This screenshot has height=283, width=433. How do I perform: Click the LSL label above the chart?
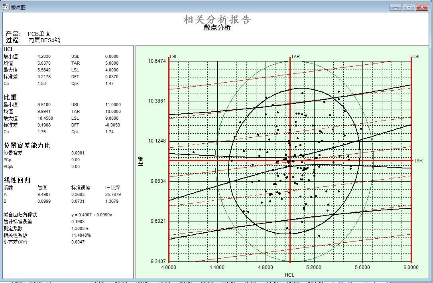[x=173, y=57]
